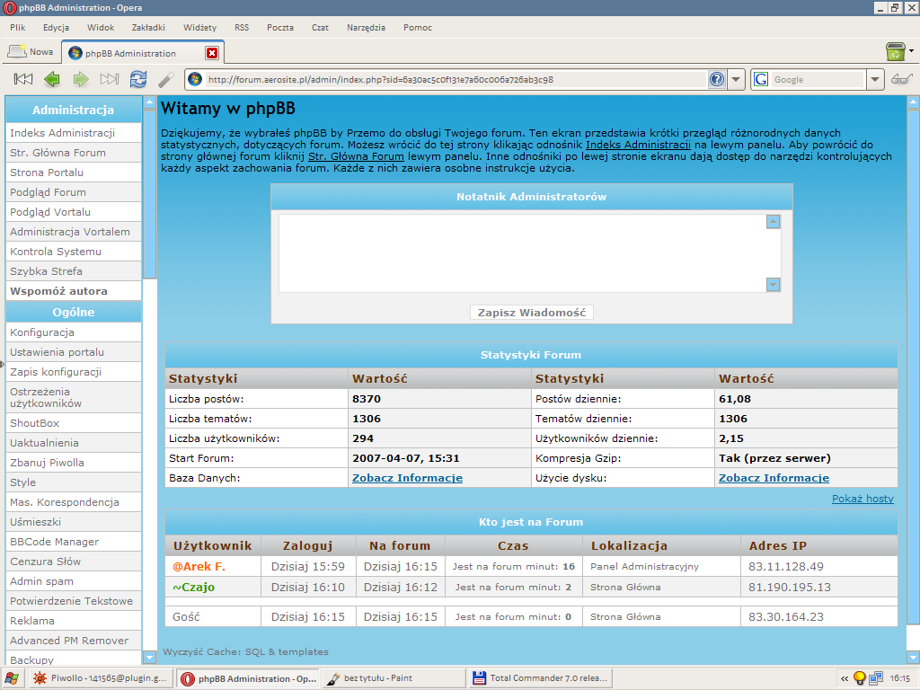Open Konfiguracja in the sidebar
Viewport: 920px width, 690px height.
tap(74, 332)
